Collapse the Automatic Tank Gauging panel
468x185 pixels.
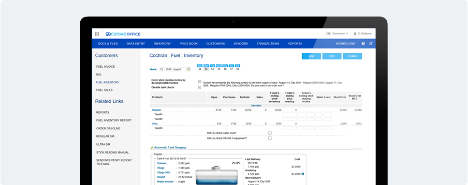pyautogui.click(x=357, y=149)
